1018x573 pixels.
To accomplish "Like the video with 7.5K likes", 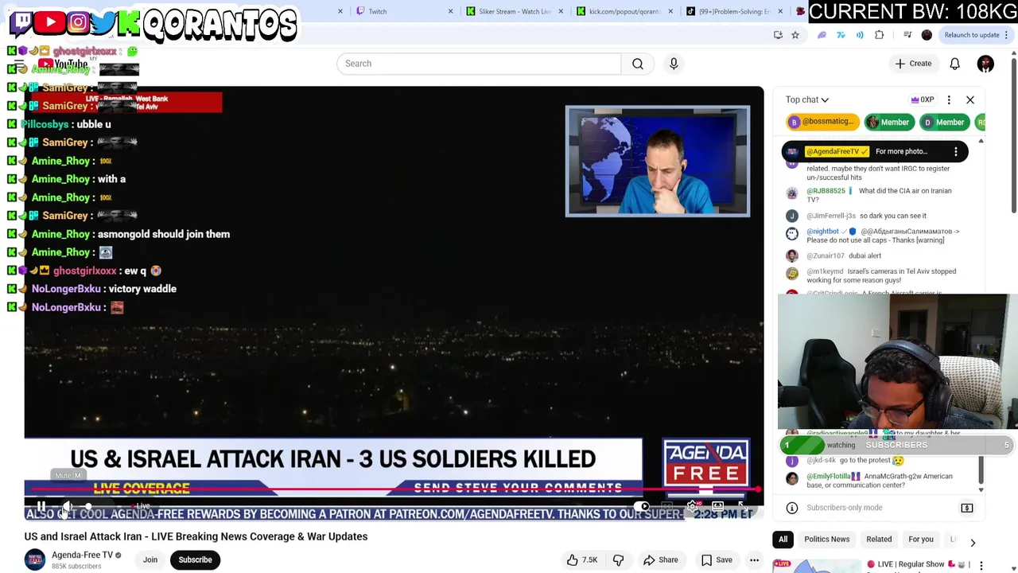I will 582,559.
